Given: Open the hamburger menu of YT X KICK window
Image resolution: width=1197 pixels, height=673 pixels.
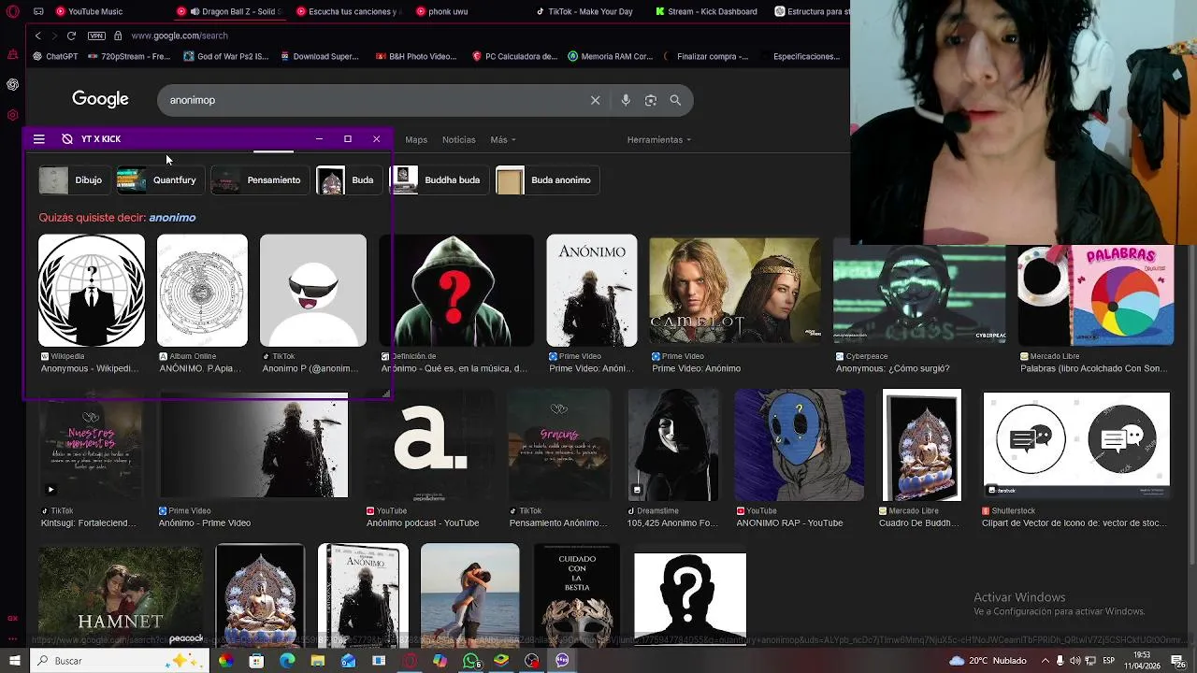Looking at the screenshot, I should click(x=39, y=139).
